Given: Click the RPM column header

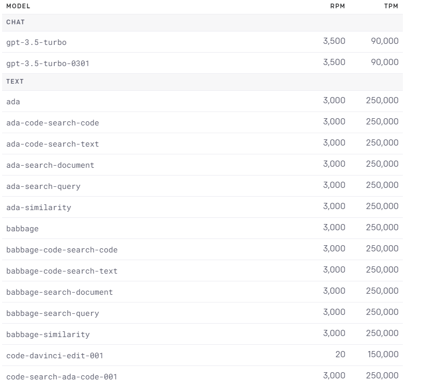Looking at the screenshot, I should pos(337,6).
